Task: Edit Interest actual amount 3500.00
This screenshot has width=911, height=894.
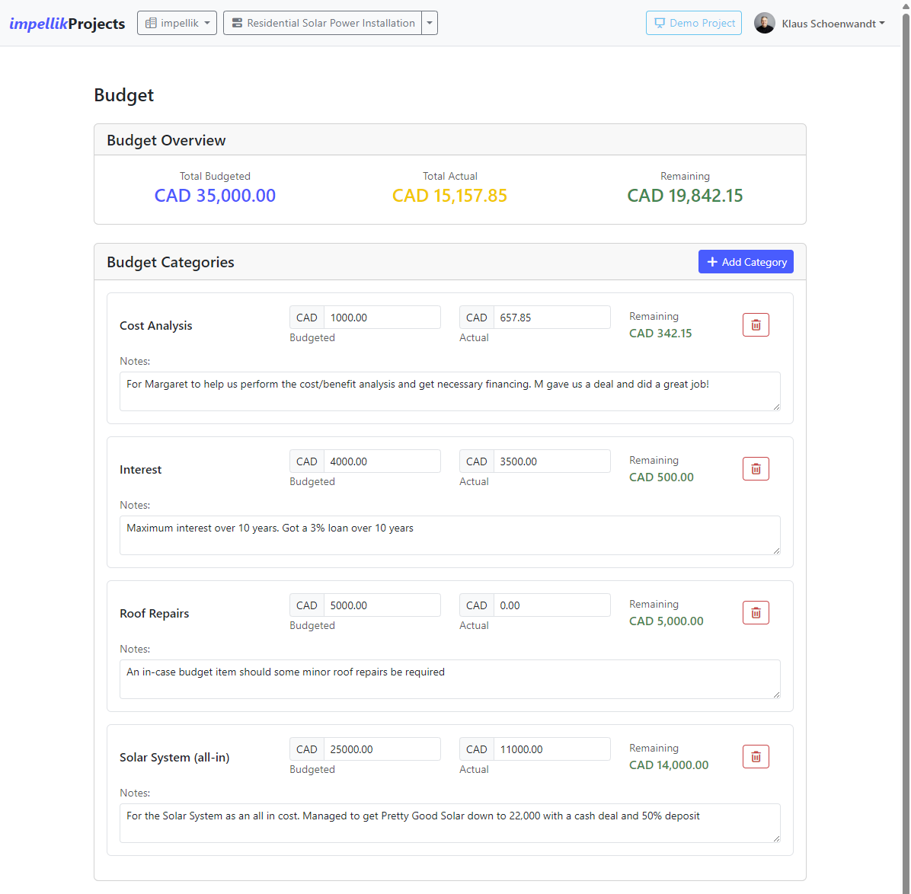Action: 551,461
